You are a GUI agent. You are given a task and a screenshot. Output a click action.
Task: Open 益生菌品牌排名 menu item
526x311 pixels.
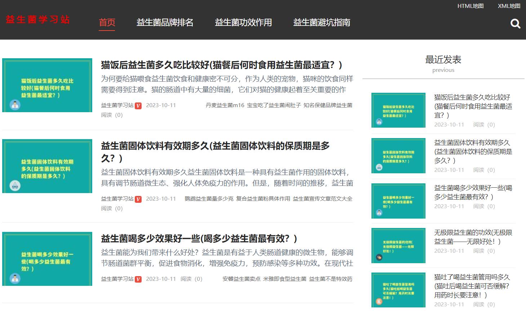tap(165, 22)
